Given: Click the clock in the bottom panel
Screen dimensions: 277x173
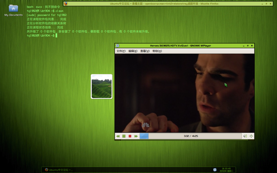Looking at the screenshot, I should 226,170.
